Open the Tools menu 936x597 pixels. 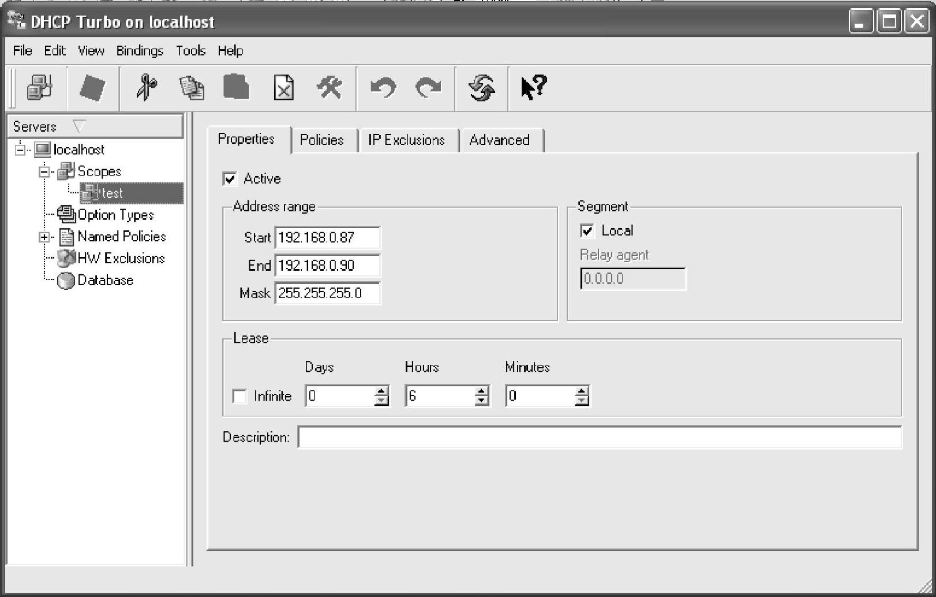click(x=191, y=51)
